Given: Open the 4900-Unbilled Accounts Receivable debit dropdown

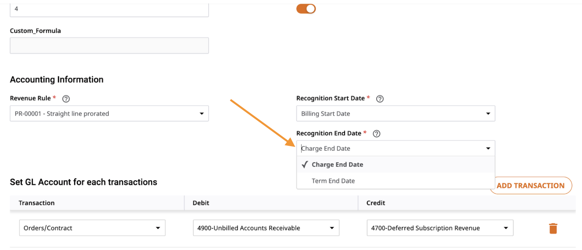Looking at the screenshot, I should pos(266,228).
